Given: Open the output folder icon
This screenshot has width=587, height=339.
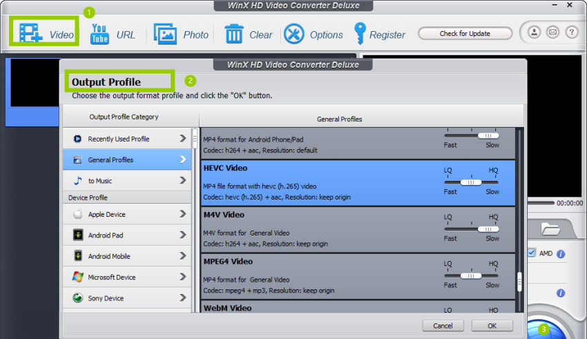Looking at the screenshot, I should [x=550, y=228].
